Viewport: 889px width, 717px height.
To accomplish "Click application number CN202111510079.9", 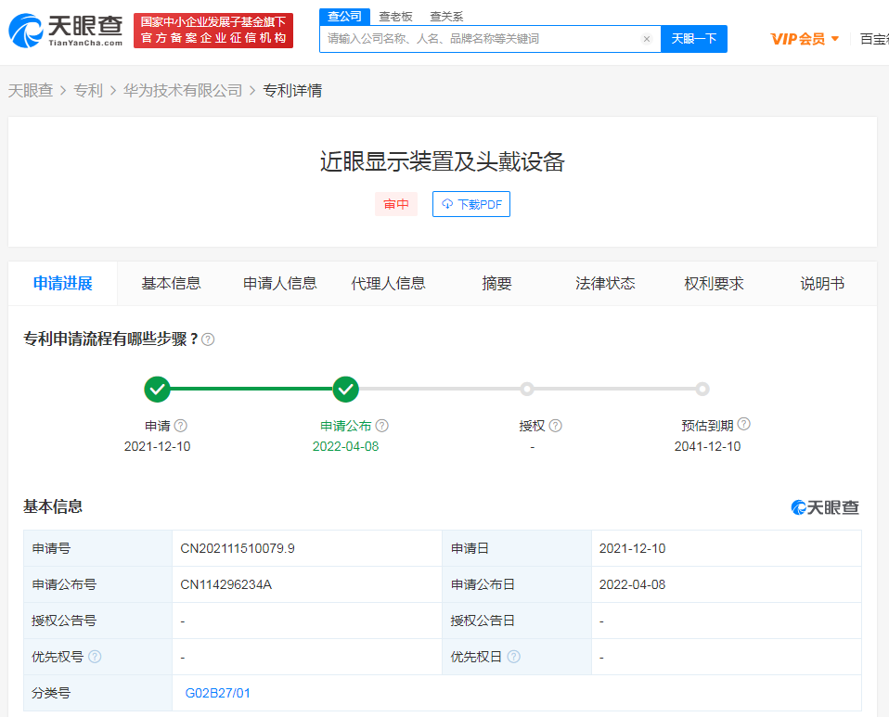I will (238, 549).
